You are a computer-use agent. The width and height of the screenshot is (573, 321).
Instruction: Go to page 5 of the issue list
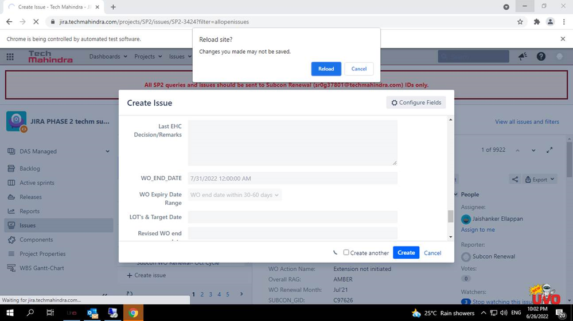click(x=228, y=294)
